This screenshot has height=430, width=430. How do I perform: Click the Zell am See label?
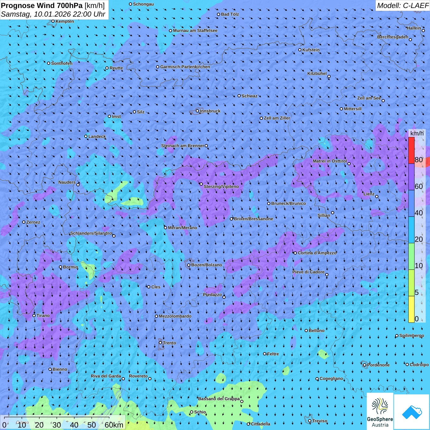pyautogui.click(x=369, y=98)
